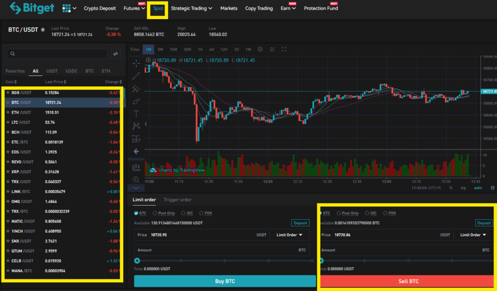The image size is (497, 291).
Task: Click the buy amount slider handle
Action: (137, 260)
